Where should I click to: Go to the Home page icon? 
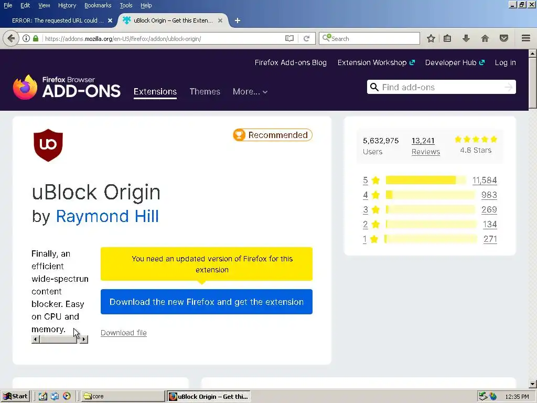(485, 38)
